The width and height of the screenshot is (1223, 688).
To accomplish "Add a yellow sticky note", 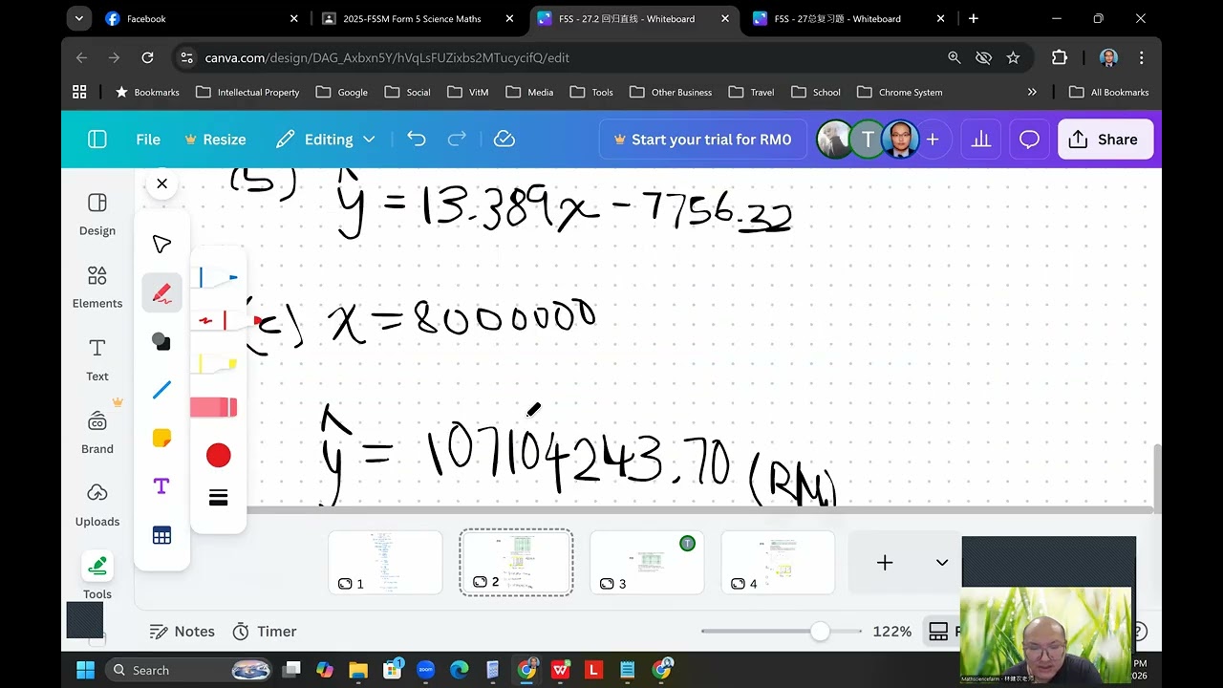I will pyautogui.click(x=161, y=438).
